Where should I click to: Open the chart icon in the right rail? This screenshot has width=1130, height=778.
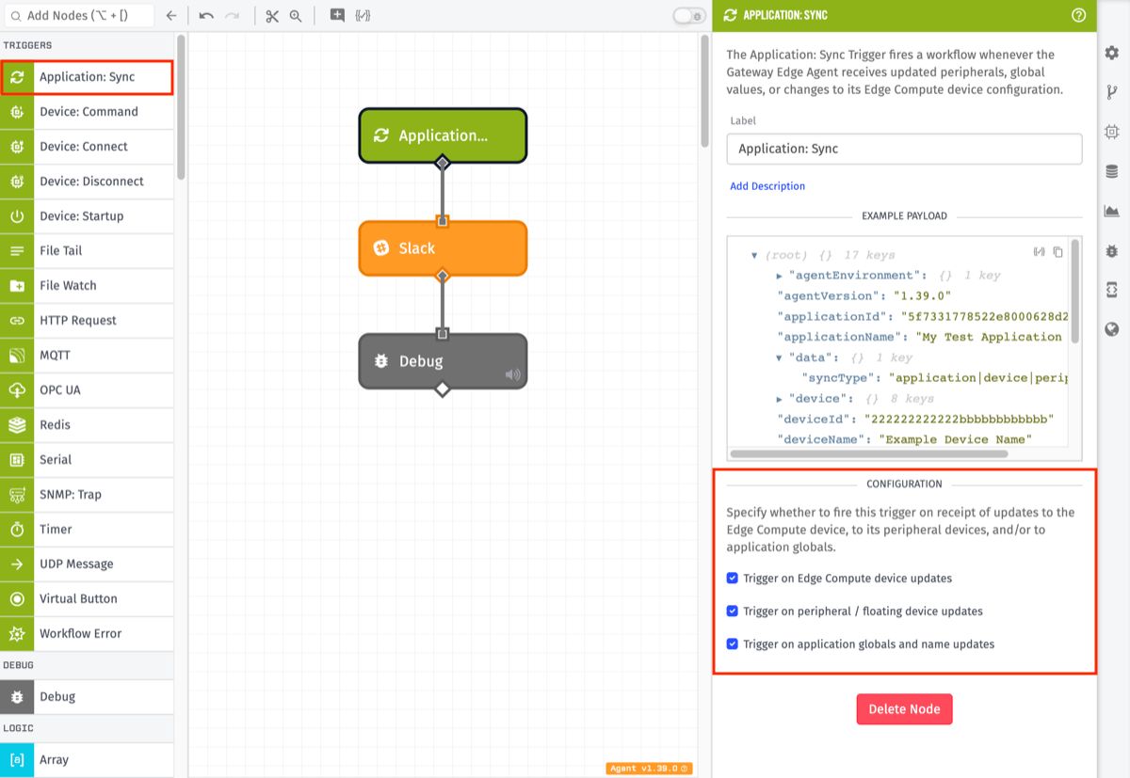1112,211
